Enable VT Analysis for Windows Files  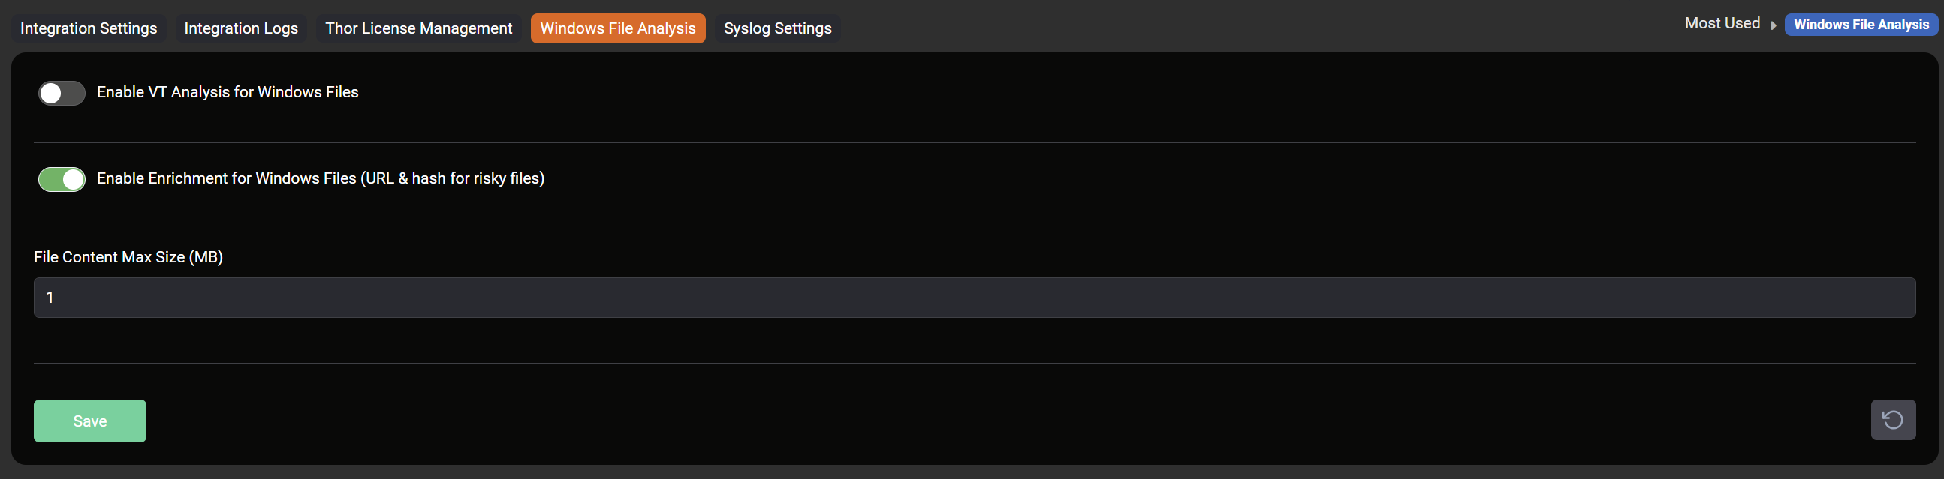(62, 94)
